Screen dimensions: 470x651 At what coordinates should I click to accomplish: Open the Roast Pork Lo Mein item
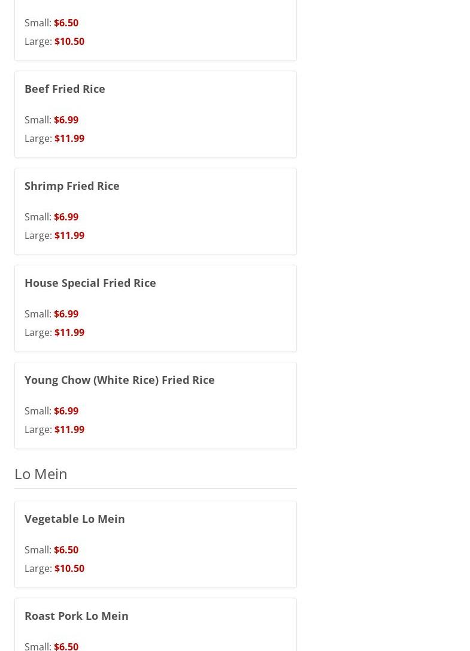point(76,616)
